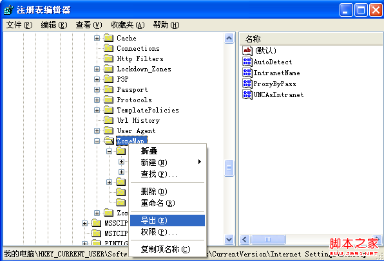Click the Http Filters folder icon
Screen dimensions: 384x261
pos(108,59)
